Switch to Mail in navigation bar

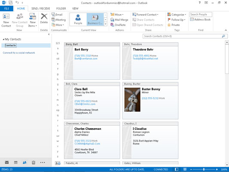(x=7, y=163)
